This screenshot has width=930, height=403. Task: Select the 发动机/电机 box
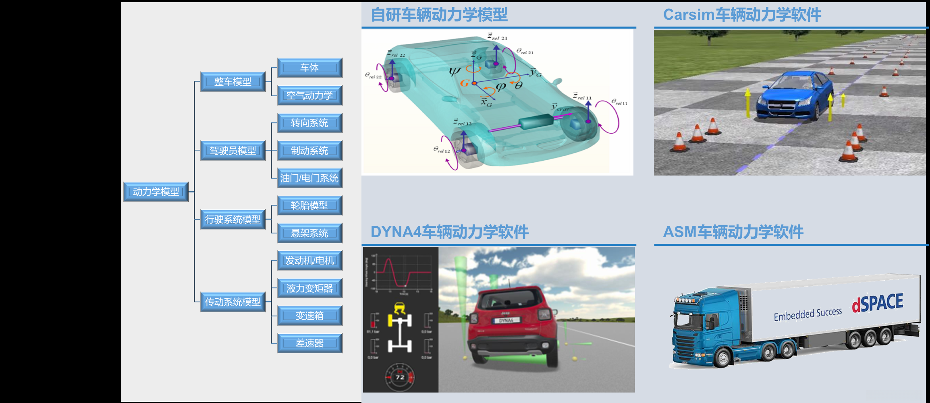(310, 260)
